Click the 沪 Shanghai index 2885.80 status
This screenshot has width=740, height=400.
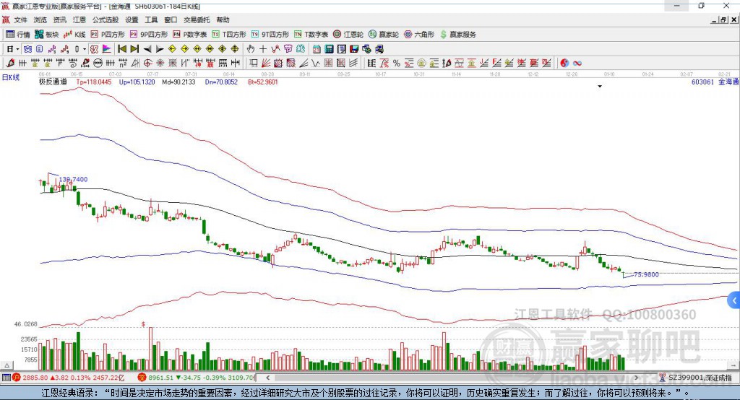click(x=69, y=378)
